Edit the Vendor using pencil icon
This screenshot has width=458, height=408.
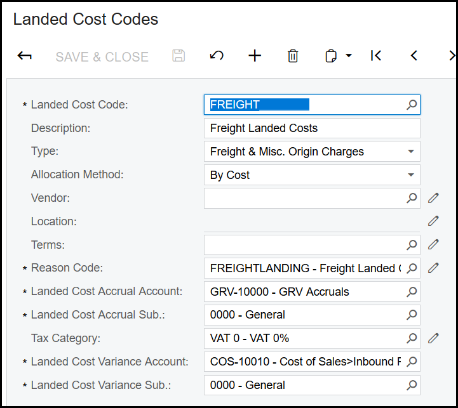[x=433, y=198]
